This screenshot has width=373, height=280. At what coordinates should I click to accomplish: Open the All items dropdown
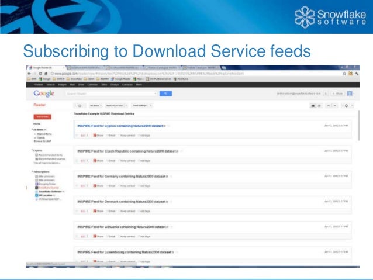[x=96, y=106]
